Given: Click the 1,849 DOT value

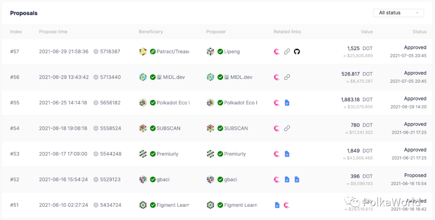Looking at the screenshot, I should [360, 151].
